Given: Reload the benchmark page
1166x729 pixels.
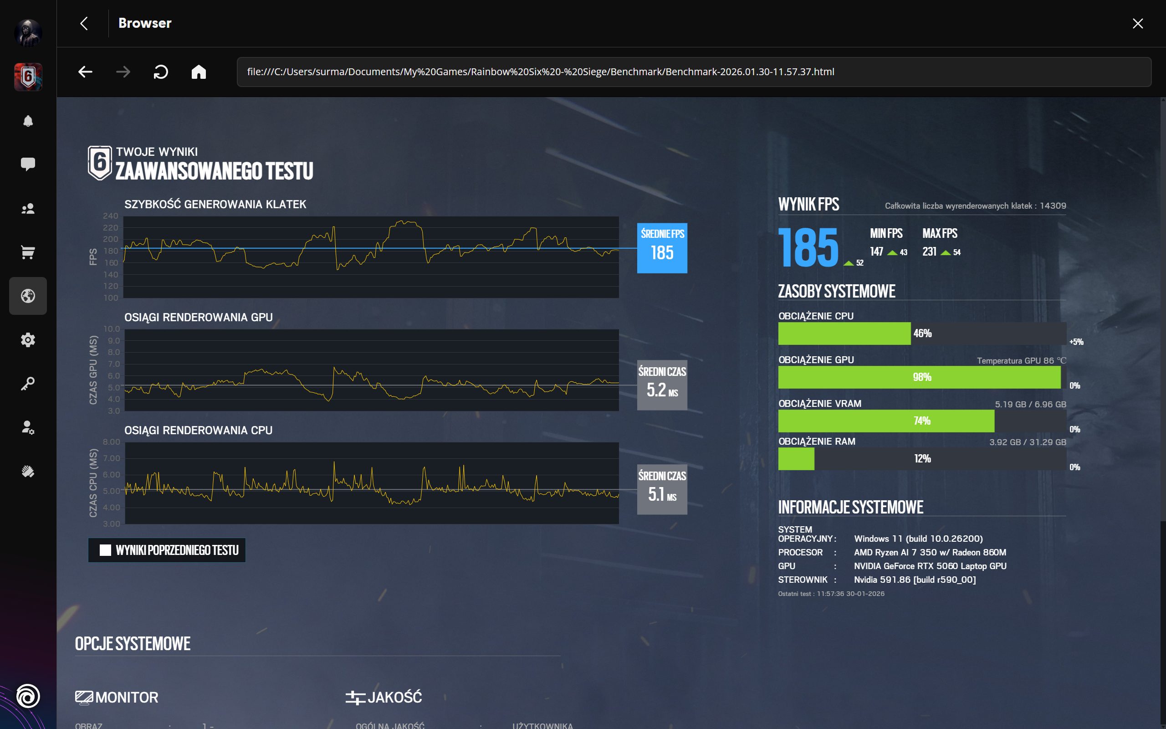Looking at the screenshot, I should 160,72.
